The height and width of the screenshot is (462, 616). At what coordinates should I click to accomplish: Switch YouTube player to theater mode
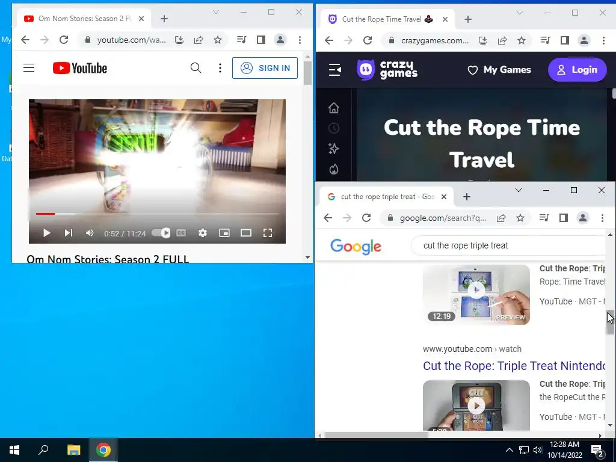point(246,233)
